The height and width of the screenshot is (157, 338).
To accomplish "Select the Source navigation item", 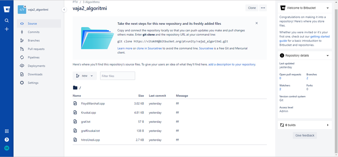I will click(x=39, y=23).
